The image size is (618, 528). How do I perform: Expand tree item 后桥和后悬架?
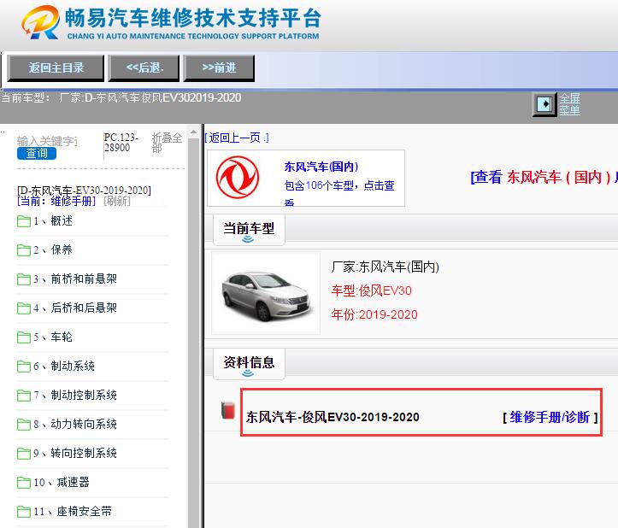click(x=84, y=308)
